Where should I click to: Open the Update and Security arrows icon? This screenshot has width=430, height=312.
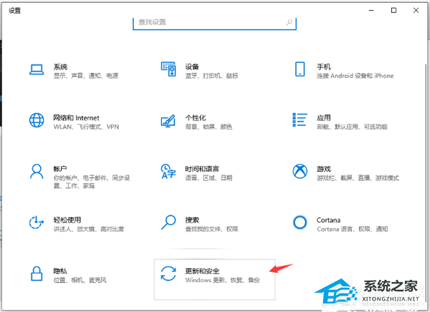[x=168, y=273]
